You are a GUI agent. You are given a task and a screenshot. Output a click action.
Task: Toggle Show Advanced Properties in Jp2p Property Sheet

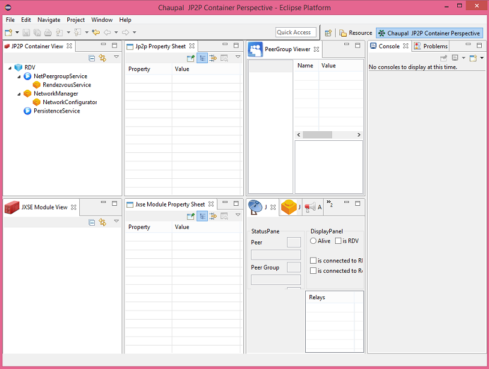(213, 58)
